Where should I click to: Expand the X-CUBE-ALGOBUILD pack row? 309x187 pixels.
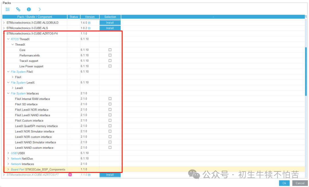(x=4, y=23)
